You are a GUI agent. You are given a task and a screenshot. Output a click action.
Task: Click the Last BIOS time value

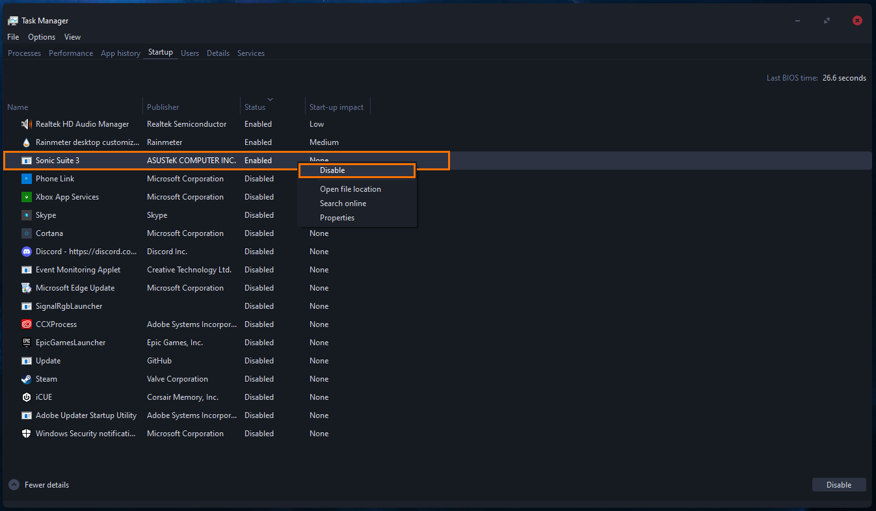tap(844, 78)
